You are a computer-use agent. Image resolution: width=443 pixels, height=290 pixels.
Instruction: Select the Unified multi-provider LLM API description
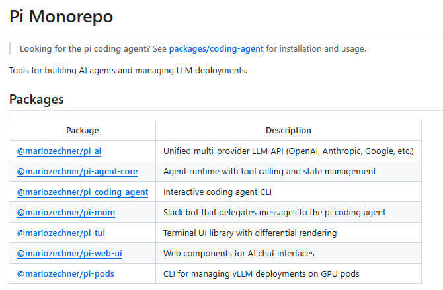[x=288, y=151]
